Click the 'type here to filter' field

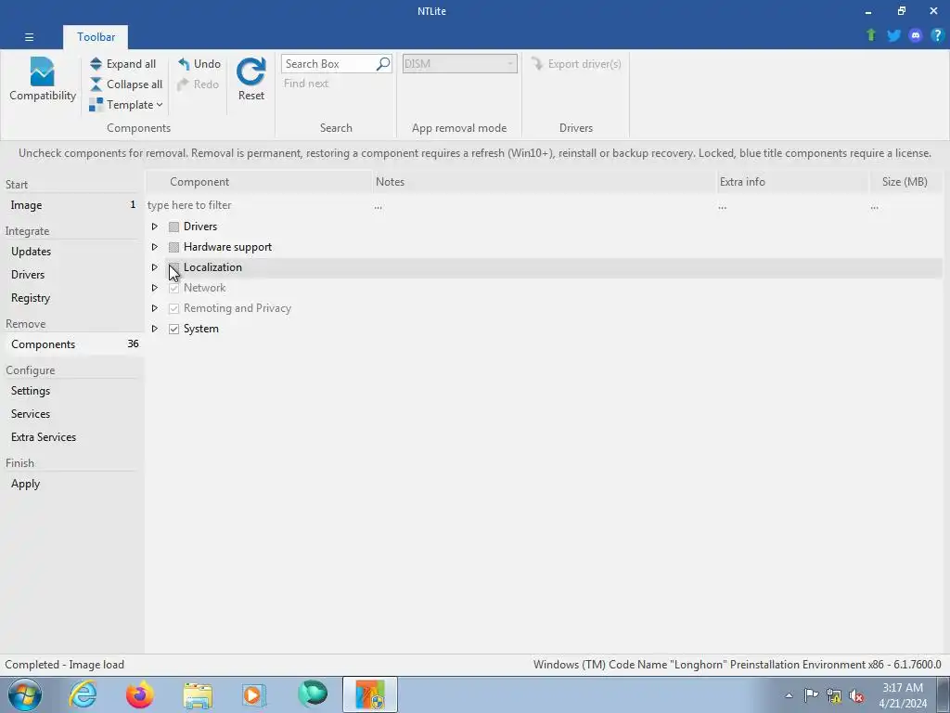tap(259, 205)
